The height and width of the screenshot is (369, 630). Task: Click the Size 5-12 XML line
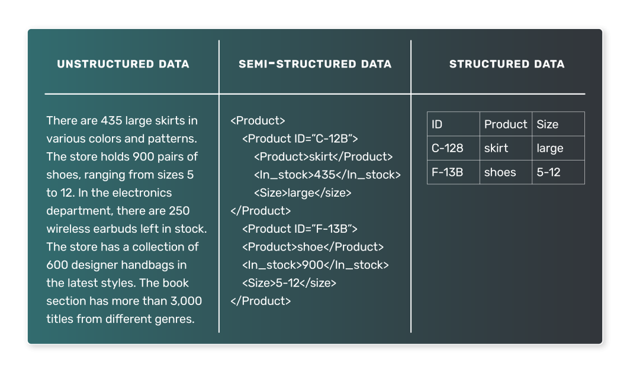click(289, 283)
